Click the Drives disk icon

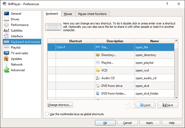pos(6,19)
